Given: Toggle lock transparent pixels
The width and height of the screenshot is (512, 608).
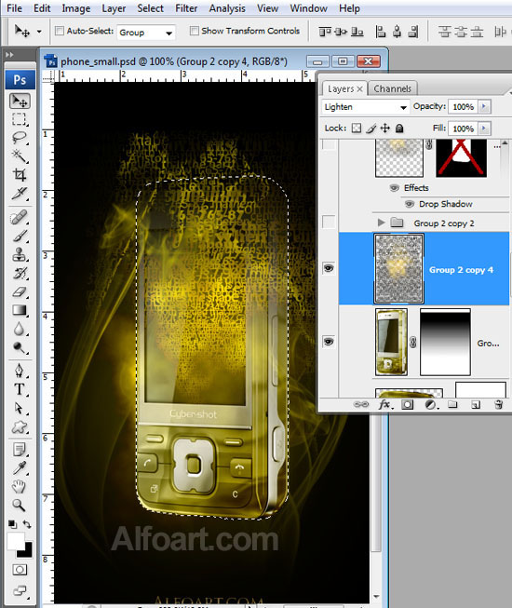Looking at the screenshot, I should [x=357, y=128].
